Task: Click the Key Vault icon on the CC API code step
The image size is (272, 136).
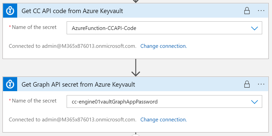Action: pos(10,11)
